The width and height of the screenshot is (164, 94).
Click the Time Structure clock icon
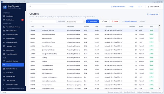pyautogui.click(x=4, y=80)
